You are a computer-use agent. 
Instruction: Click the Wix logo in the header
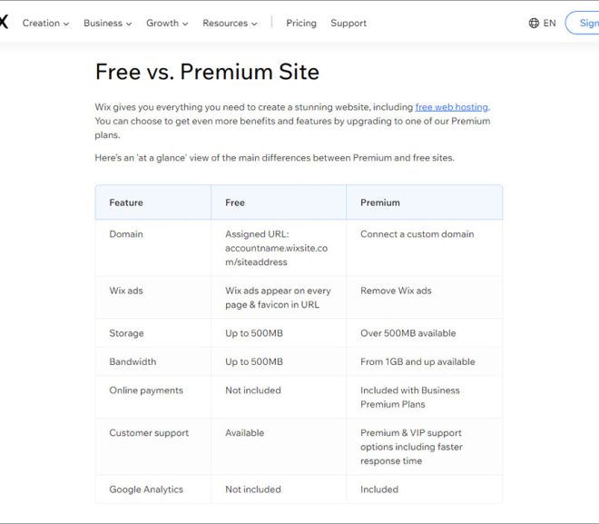pyautogui.click(x=4, y=22)
